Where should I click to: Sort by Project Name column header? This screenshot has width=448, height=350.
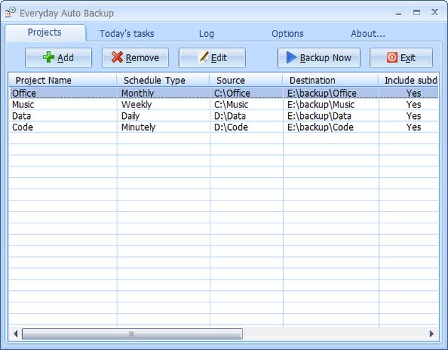[43, 80]
